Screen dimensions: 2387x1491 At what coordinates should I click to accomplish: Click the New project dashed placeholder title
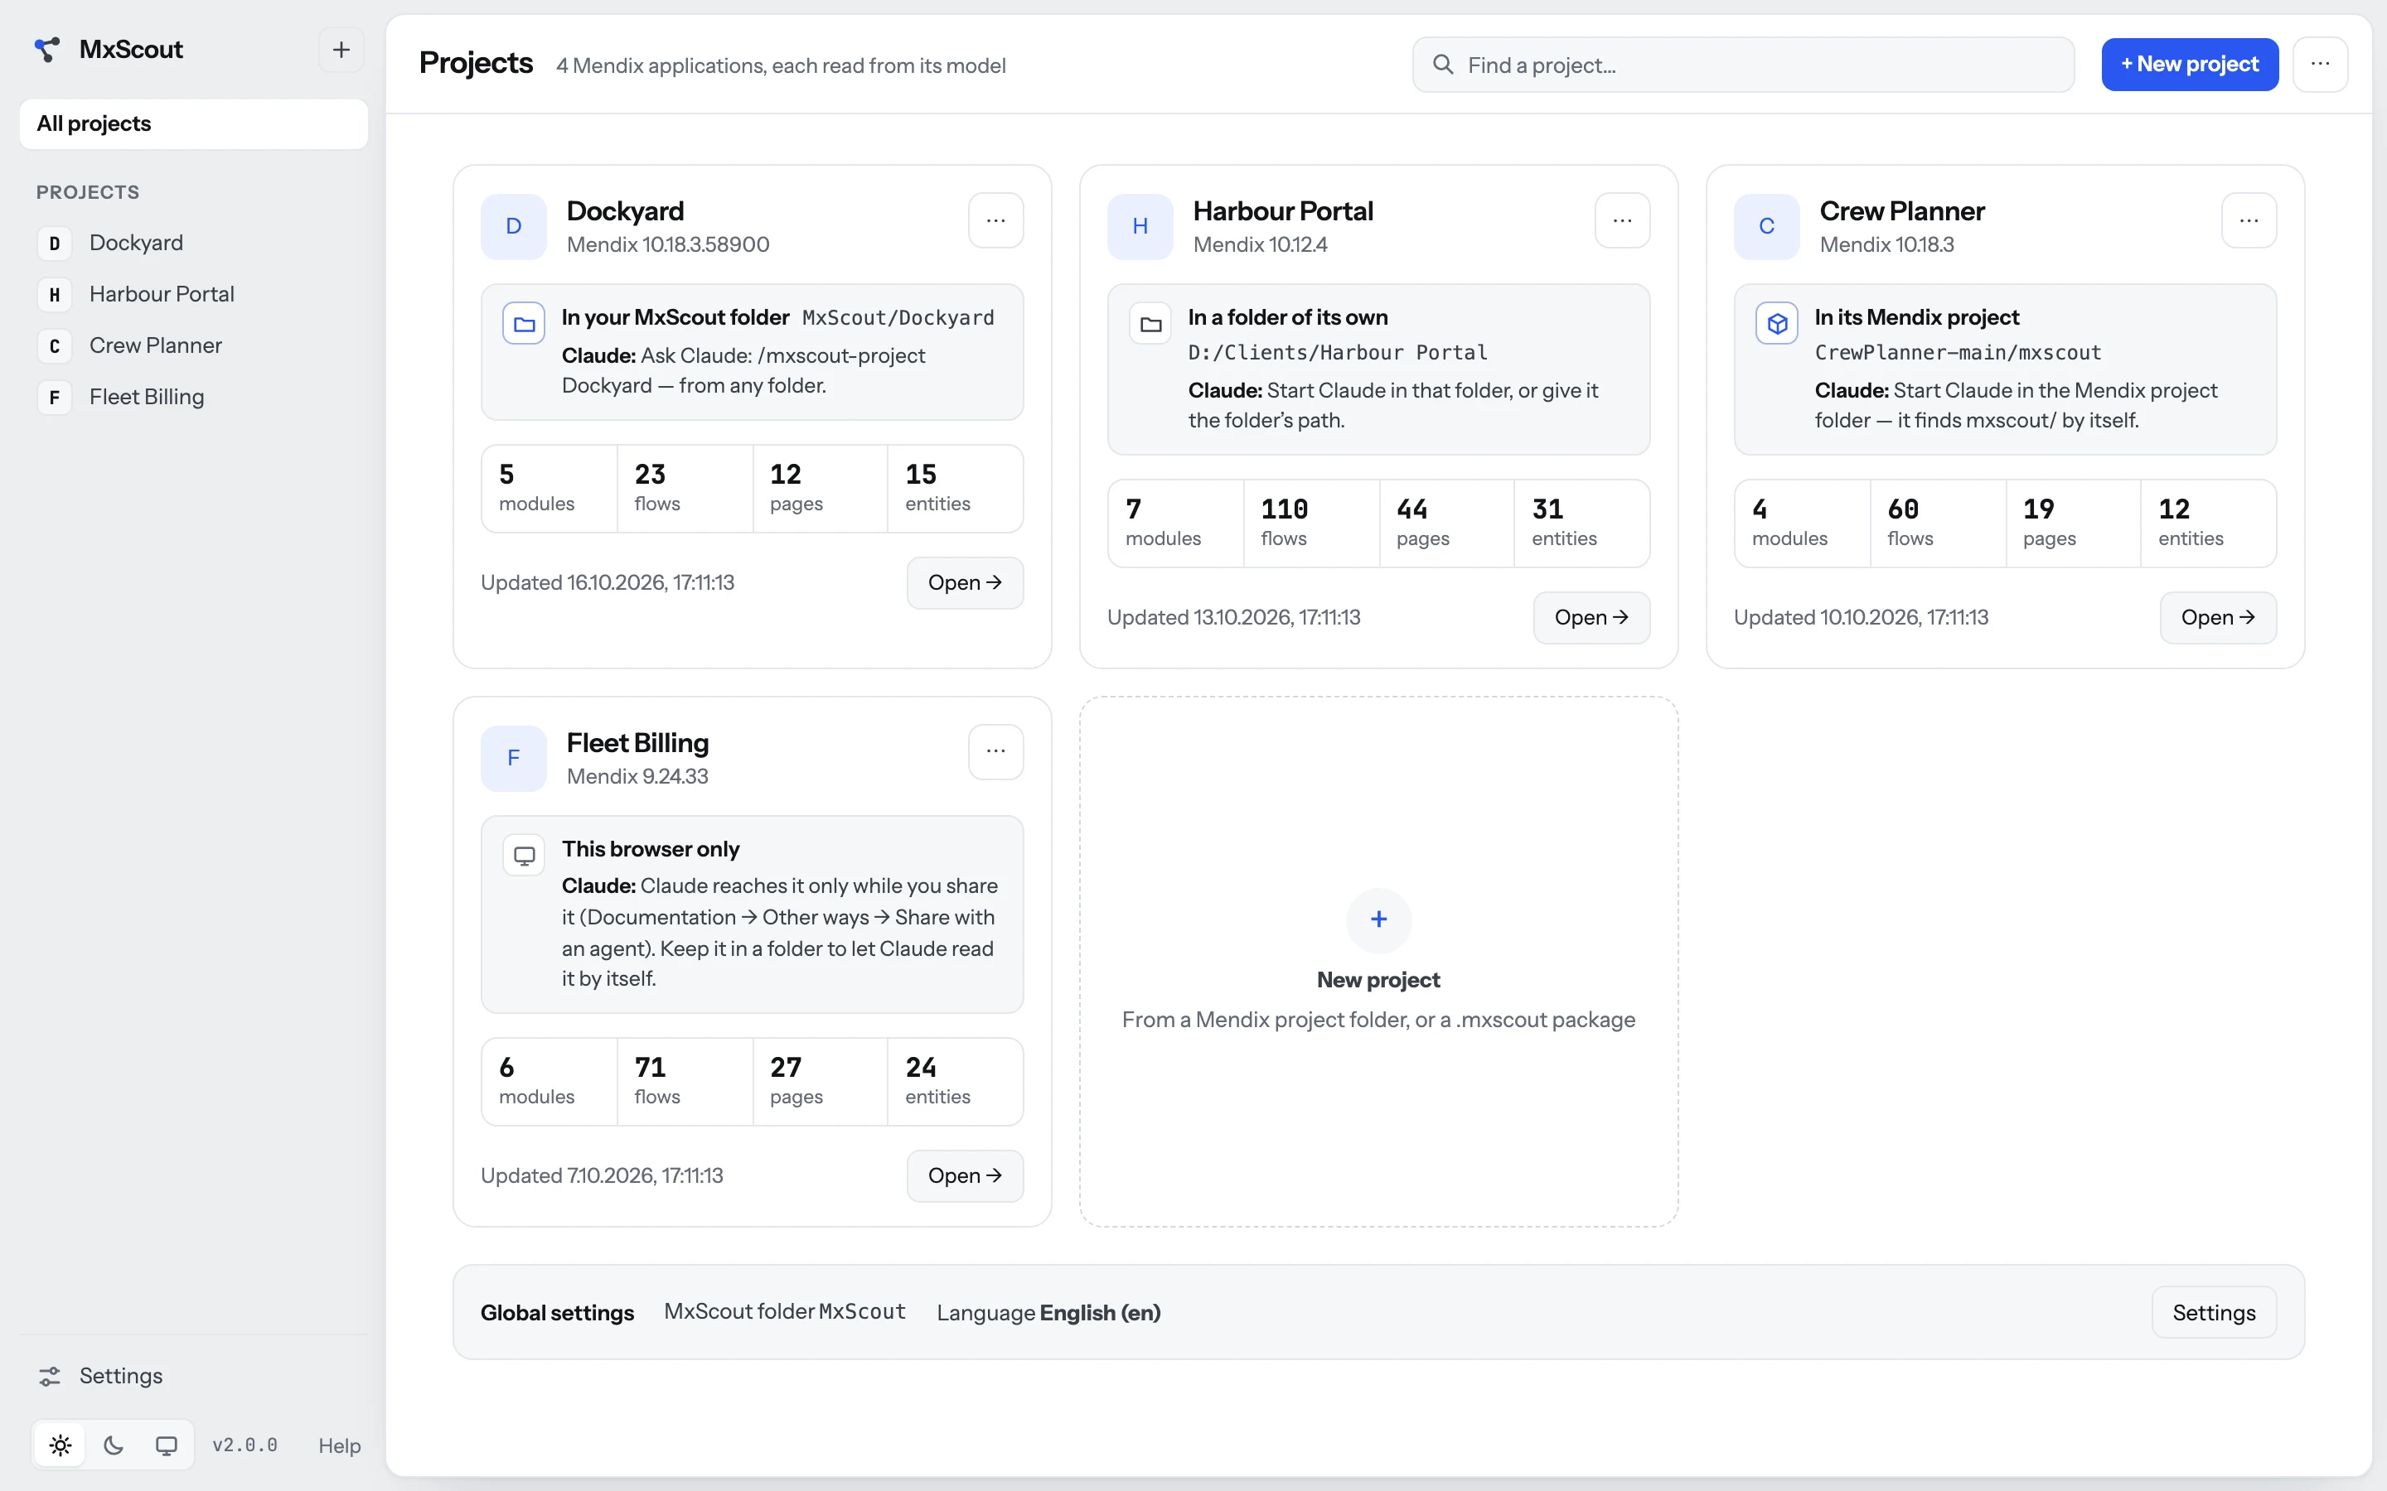(x=1378, y=980)
